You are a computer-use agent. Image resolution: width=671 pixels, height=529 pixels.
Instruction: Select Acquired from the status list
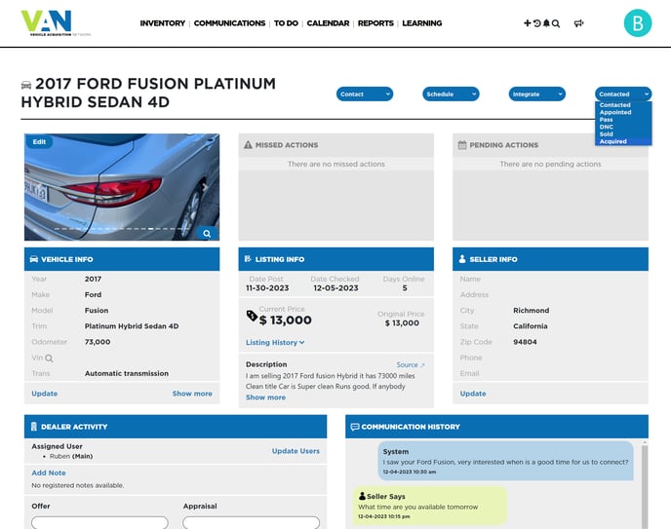click(x=613, y=141)
